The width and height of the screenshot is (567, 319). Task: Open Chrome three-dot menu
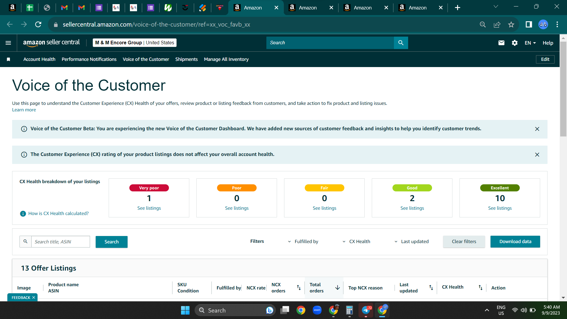tap(557, 25)
